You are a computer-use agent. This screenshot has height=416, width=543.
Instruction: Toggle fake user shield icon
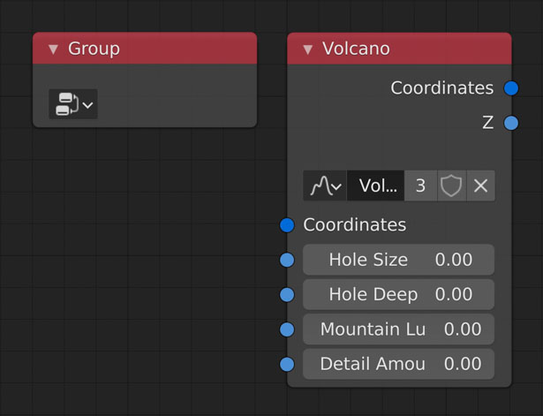pyautogui.click(x=451, y=185)
